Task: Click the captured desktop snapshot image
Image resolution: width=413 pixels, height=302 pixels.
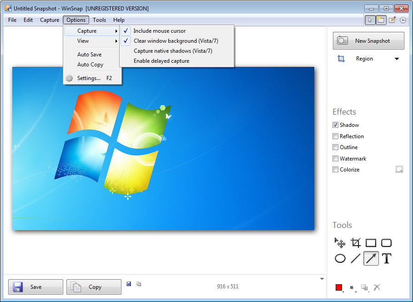Action: pos(163,149)
